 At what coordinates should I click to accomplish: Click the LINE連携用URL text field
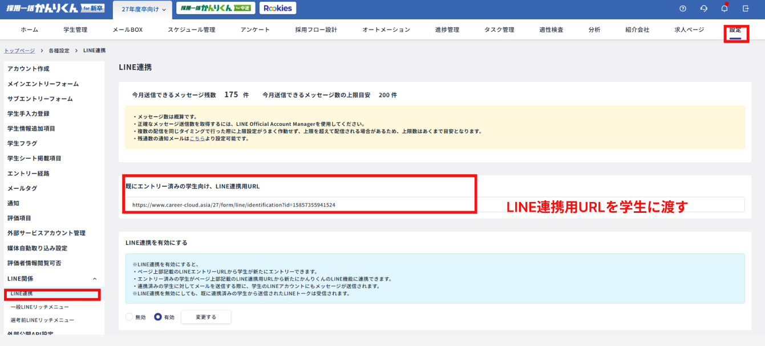(434, 204)
